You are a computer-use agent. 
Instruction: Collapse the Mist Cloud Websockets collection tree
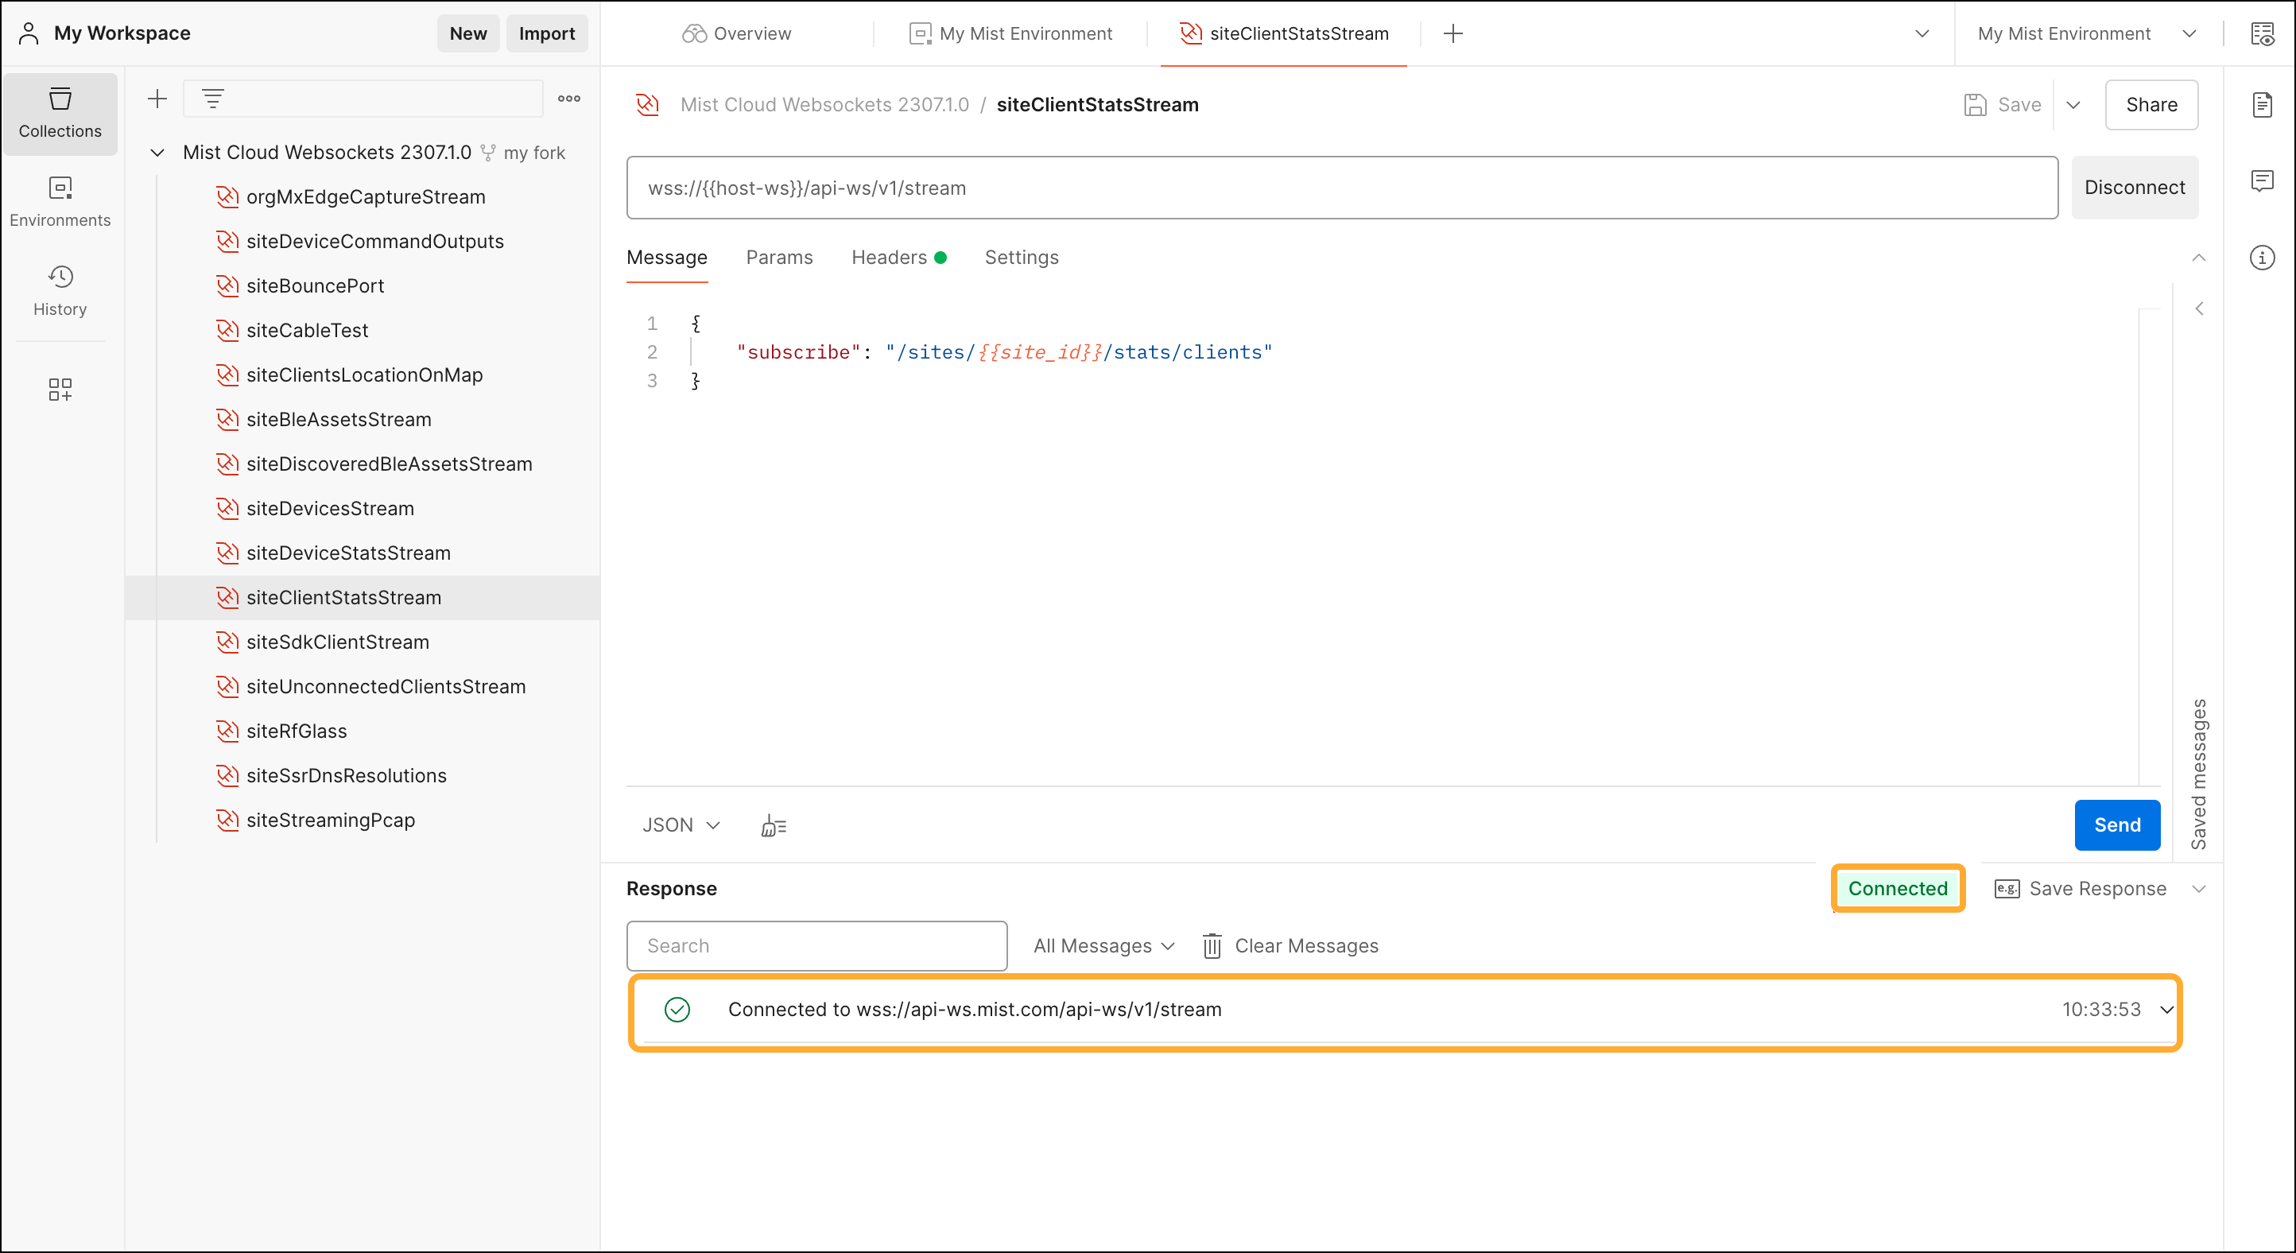point(157,153)
